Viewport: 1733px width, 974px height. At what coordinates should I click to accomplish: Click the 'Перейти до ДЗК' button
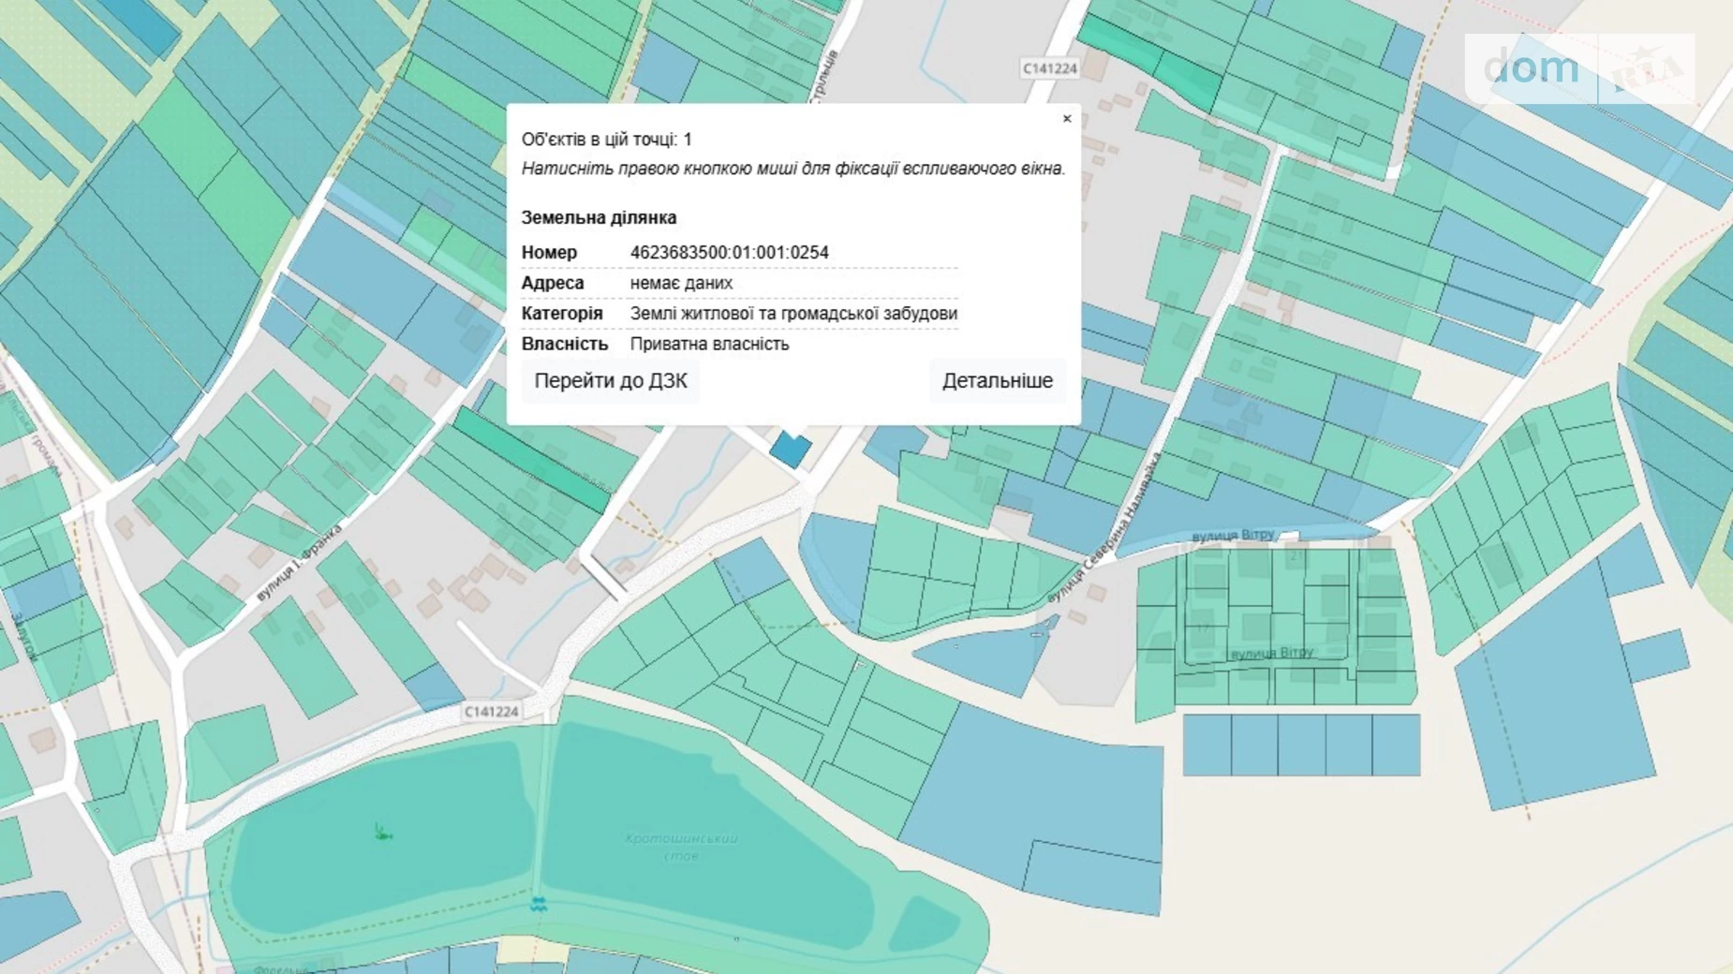click(610, 381)
